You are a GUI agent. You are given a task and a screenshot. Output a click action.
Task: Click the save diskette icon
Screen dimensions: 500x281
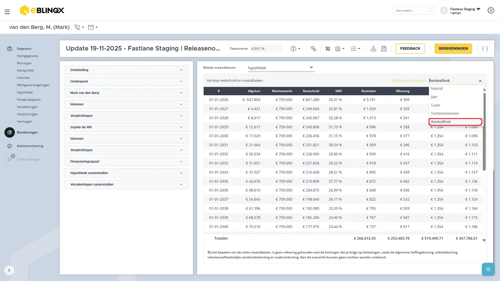[x=384, y=49]
